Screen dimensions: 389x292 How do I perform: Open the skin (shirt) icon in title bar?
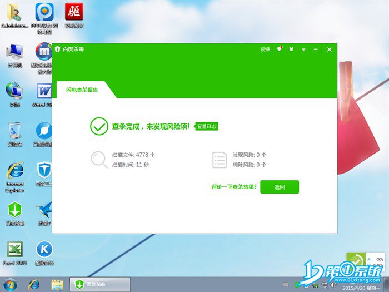291,50
